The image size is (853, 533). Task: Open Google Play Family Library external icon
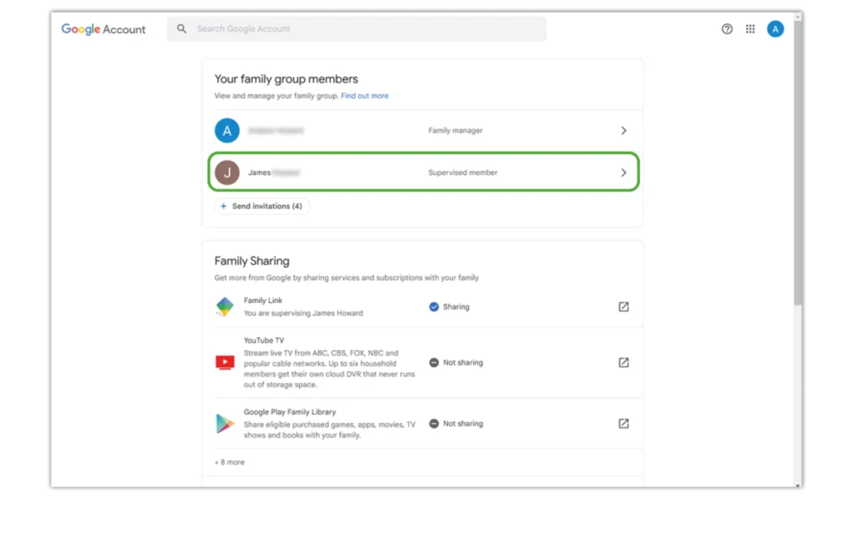623,423
